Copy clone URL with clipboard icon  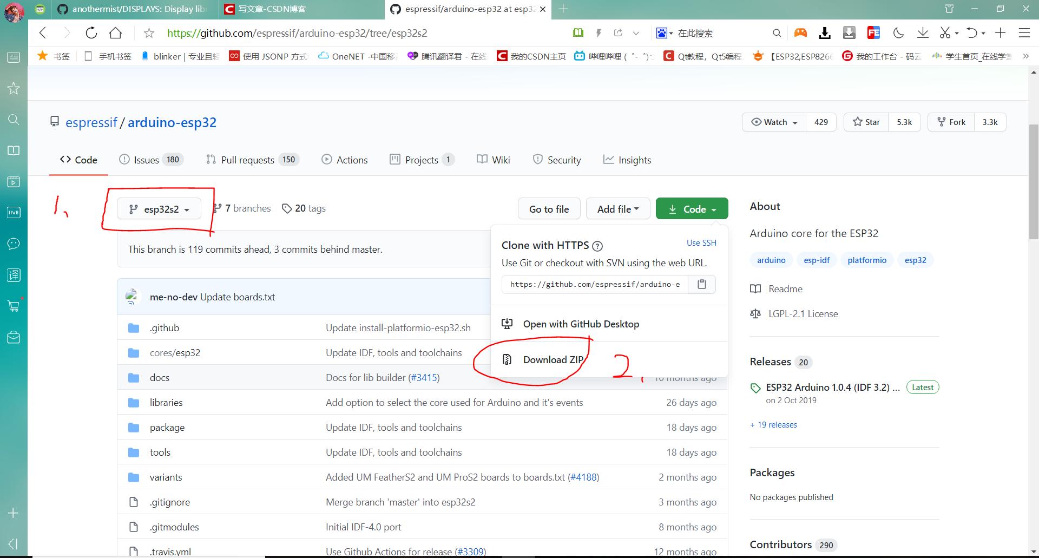click(x=702, y=284)
